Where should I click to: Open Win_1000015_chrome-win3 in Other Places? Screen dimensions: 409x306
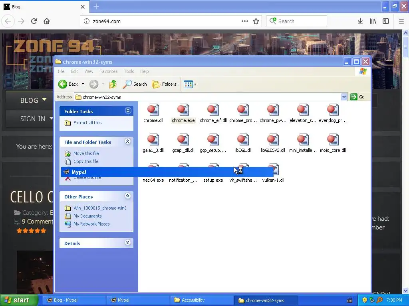click(99, 208)
